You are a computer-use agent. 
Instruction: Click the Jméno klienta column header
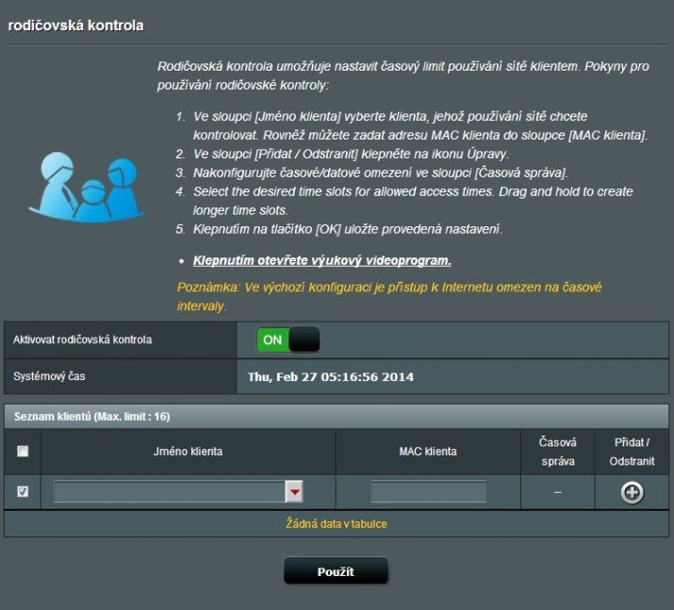tap(188, 452)
